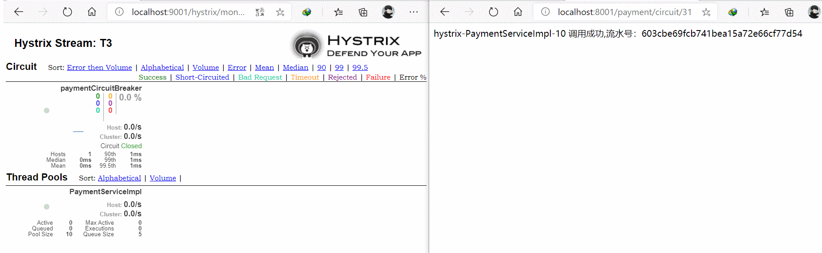Image resolution: width=822 pixels, height=253 pixels.
Task: Add localhost:9001 page to favorites
Action: (x=280, y=12)
